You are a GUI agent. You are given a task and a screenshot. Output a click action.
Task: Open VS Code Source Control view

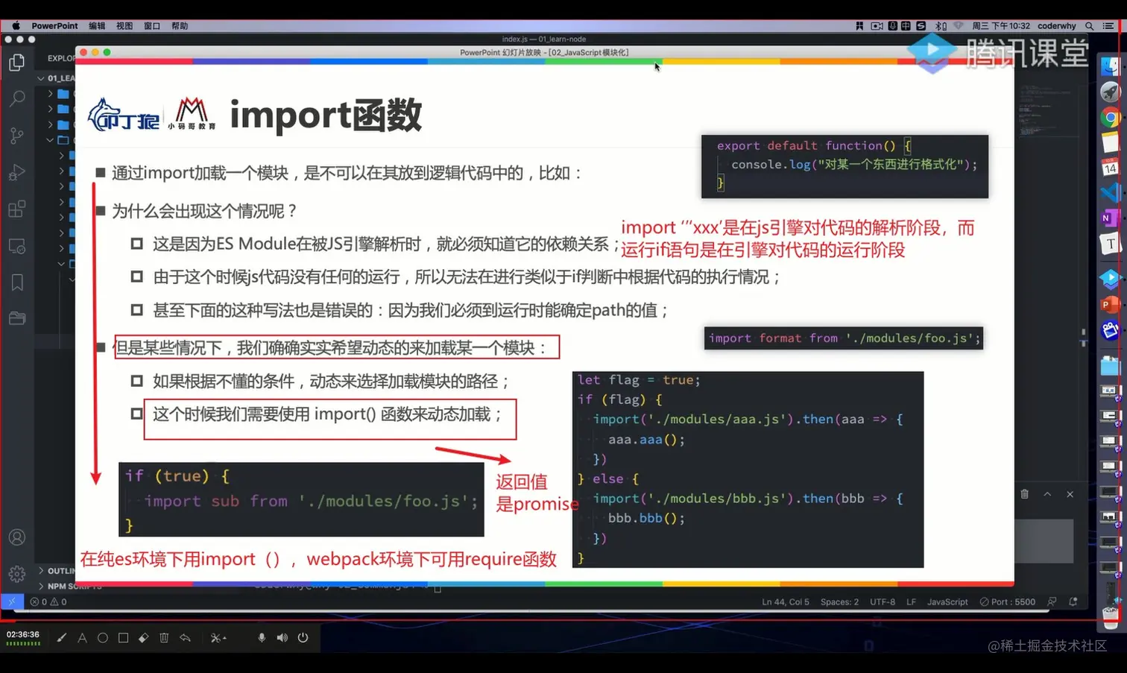[16, 136]
